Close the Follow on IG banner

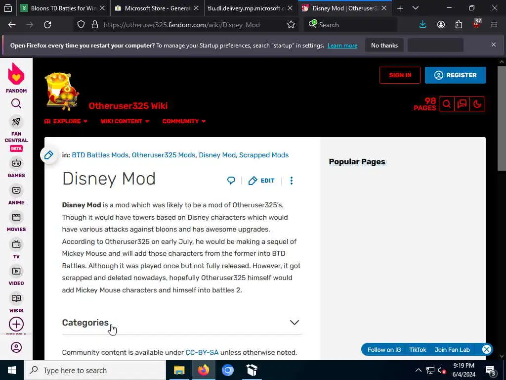pyautogui.click(x=487, y=349)
